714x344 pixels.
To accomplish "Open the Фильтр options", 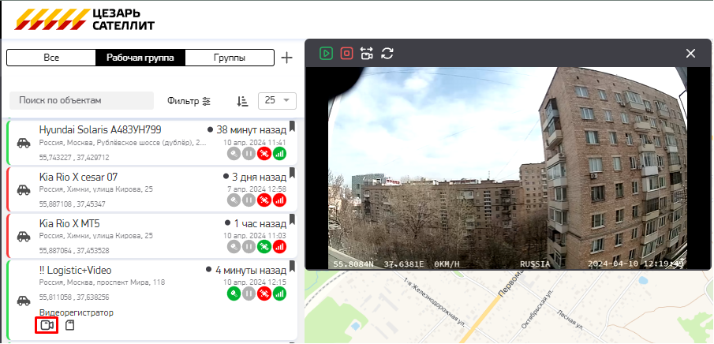I will [x=189, y=101].
